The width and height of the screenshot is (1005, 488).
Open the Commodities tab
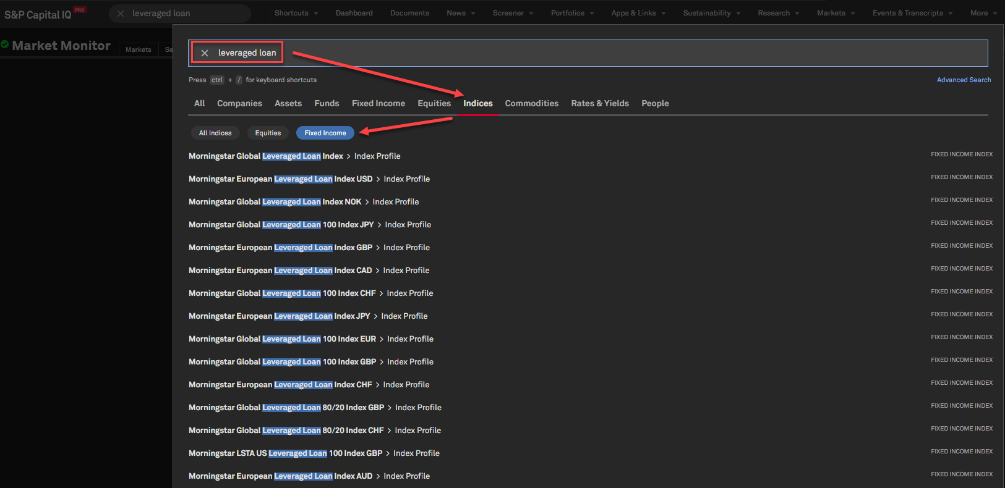pyautogui.click(x=532, y=103)
